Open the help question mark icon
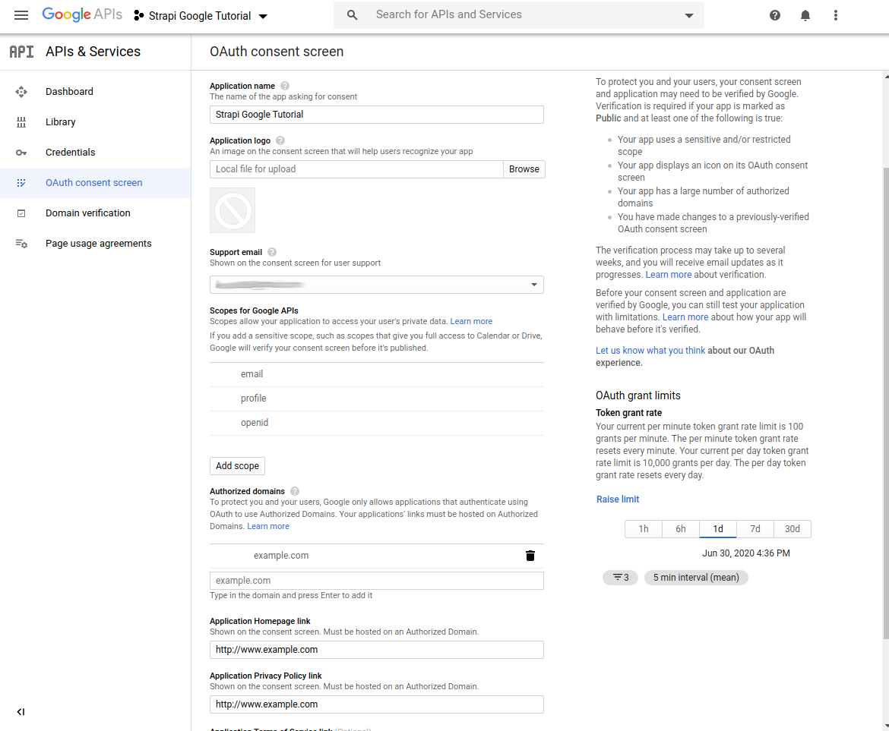Screen dimensions: 889x731 coord(775,15)
